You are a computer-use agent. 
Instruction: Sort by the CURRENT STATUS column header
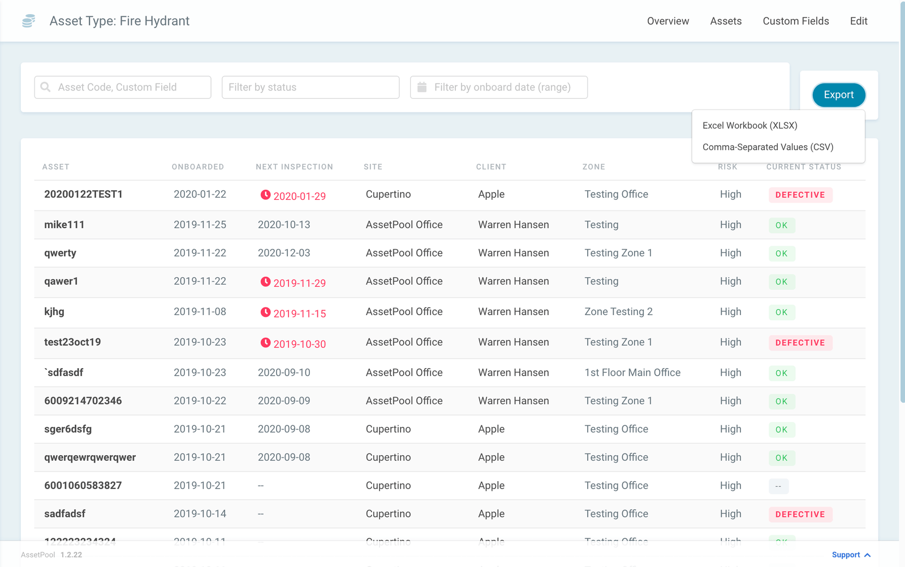804,167
